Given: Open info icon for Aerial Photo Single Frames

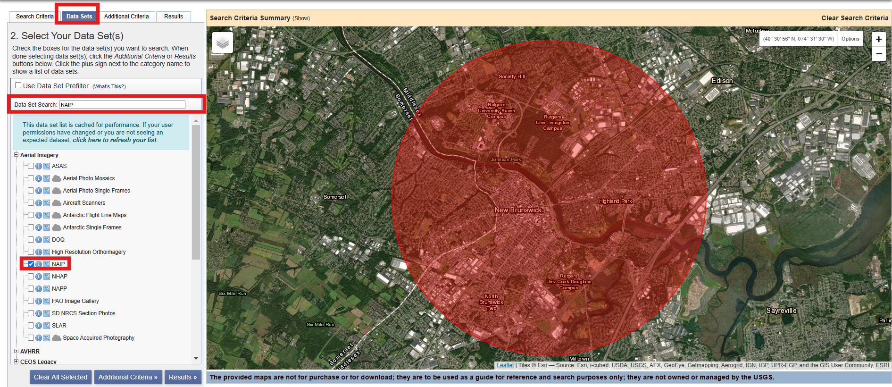Looking at the screenshot, I should [x=39, y=191].
